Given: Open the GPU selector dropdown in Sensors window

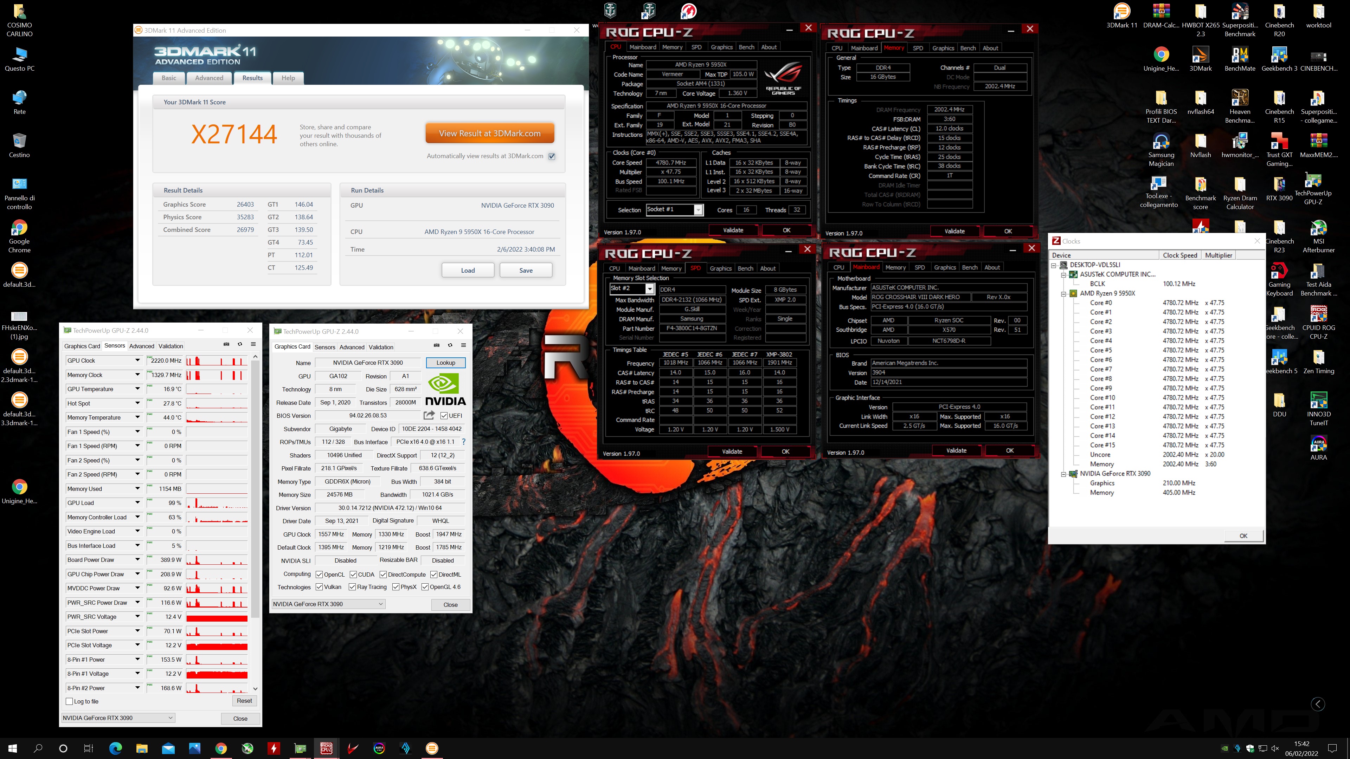Looking at the screenshot, I should [118, 718].
